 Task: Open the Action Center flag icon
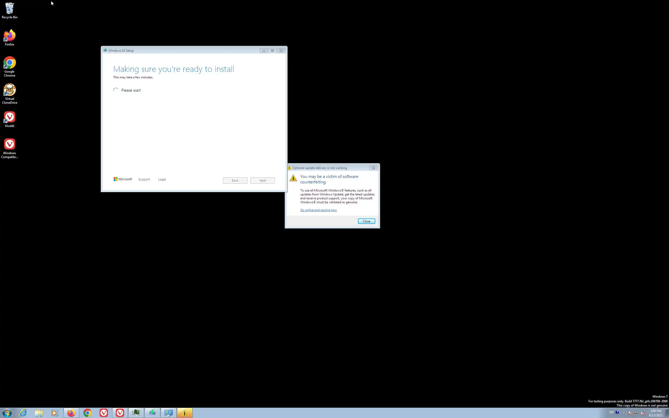630,413
